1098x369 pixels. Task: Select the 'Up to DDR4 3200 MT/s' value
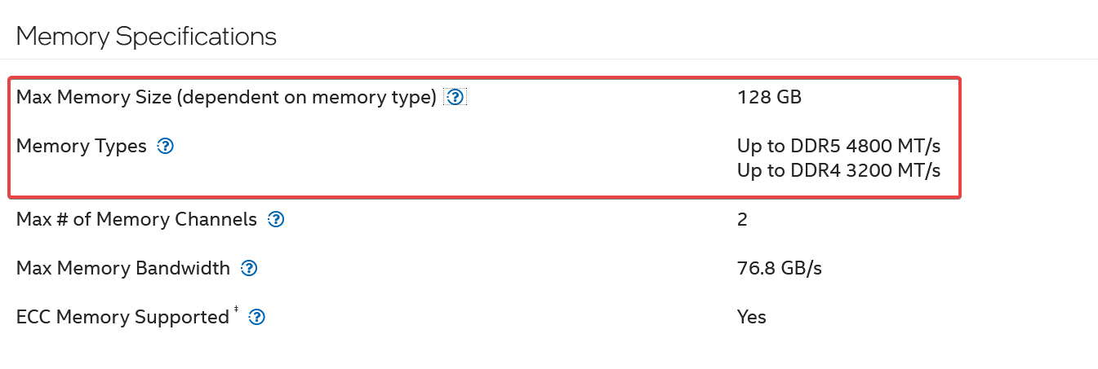point(839,171)
